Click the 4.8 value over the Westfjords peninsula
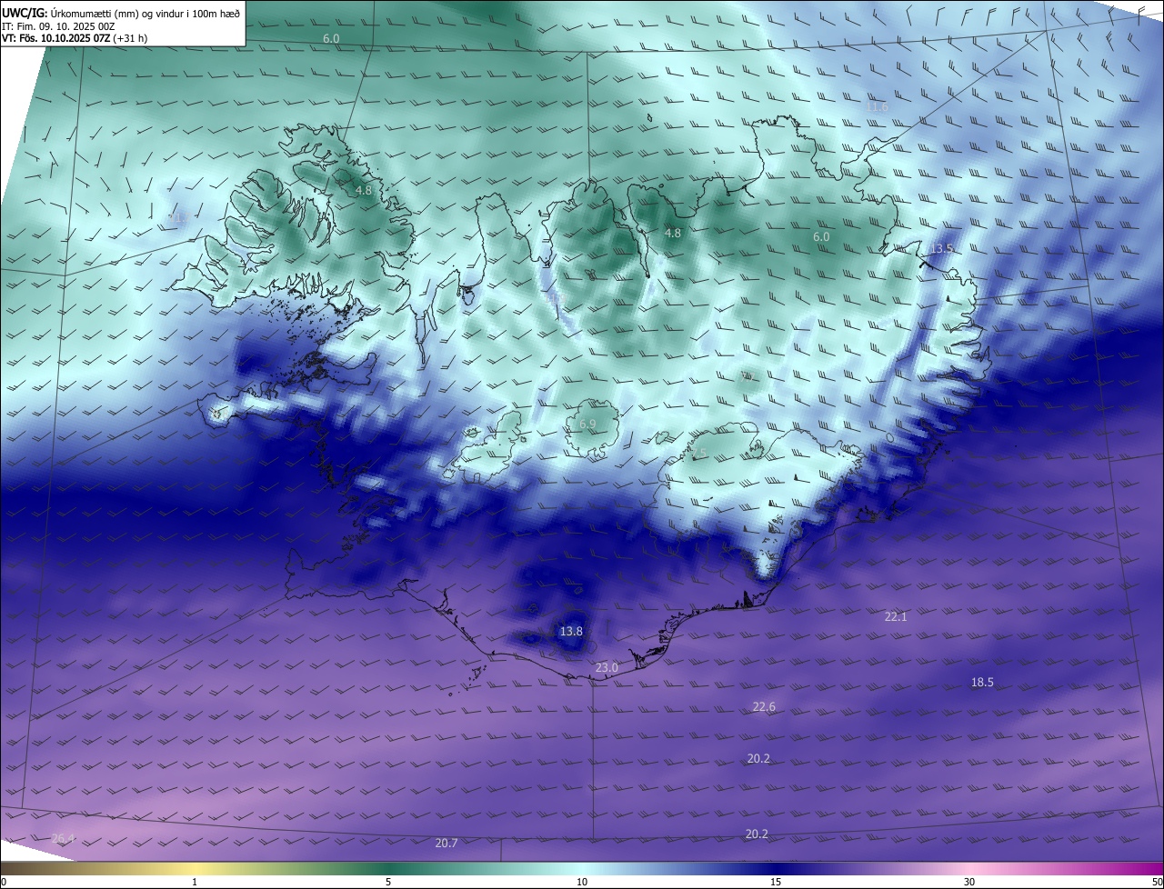The image size is (1164, 889). 364,191
